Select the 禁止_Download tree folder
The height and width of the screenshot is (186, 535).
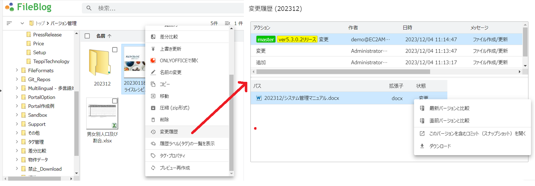pyautogui.click(x=45, y=169)
